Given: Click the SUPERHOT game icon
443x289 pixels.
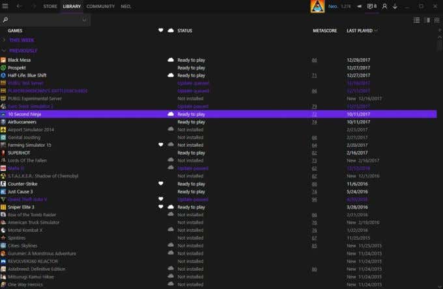Looking at the screenshot, I should point(3,153).
